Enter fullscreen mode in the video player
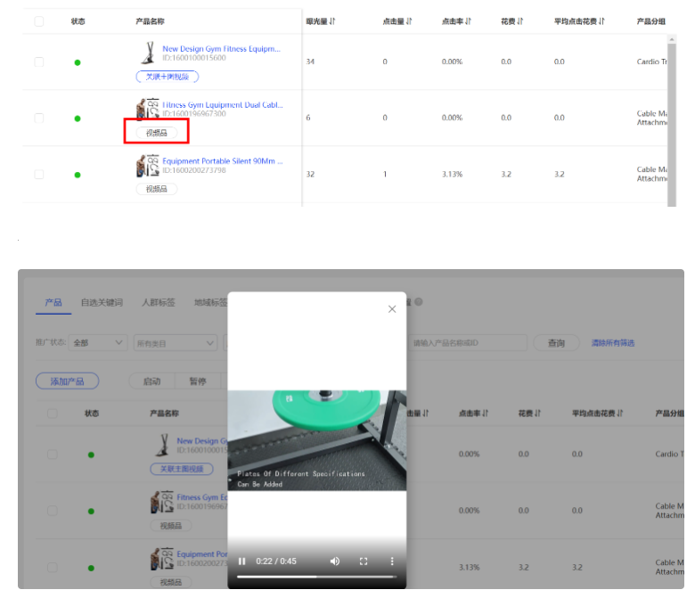This screenshot has height=598, width=695. (364, 561)
